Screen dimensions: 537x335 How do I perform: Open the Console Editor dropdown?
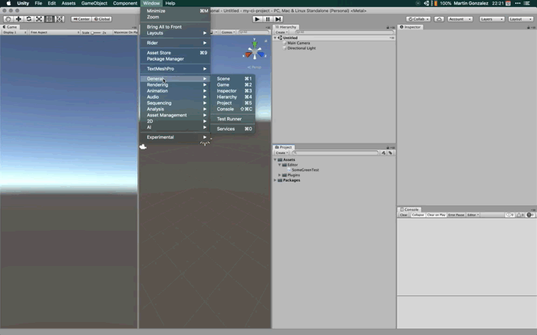pos(473,215)
